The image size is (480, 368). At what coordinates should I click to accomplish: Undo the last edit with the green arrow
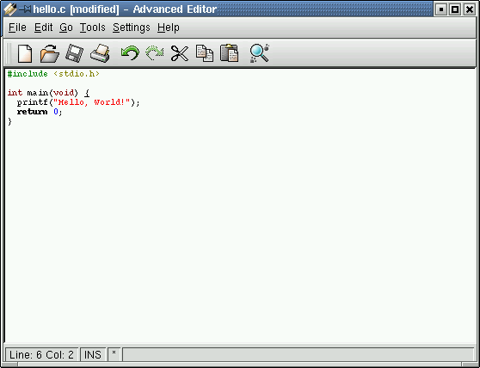[130, 53]
